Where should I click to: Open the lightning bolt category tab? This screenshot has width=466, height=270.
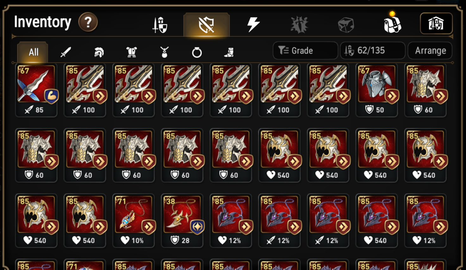(253, 25)
